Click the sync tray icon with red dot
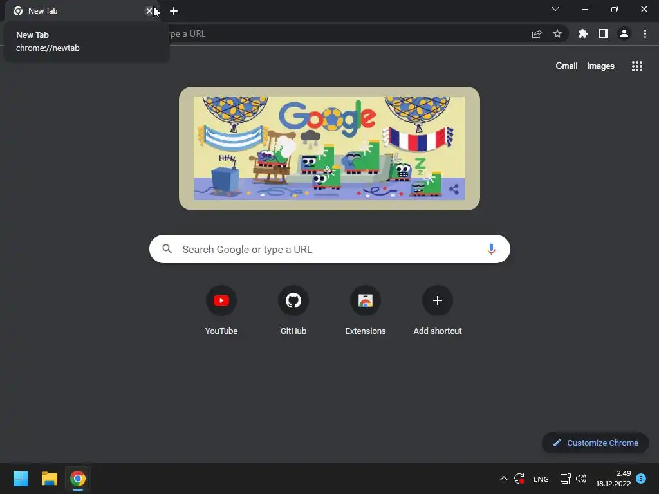The width and height of the screenshot is (659, 494). [519, 479]
